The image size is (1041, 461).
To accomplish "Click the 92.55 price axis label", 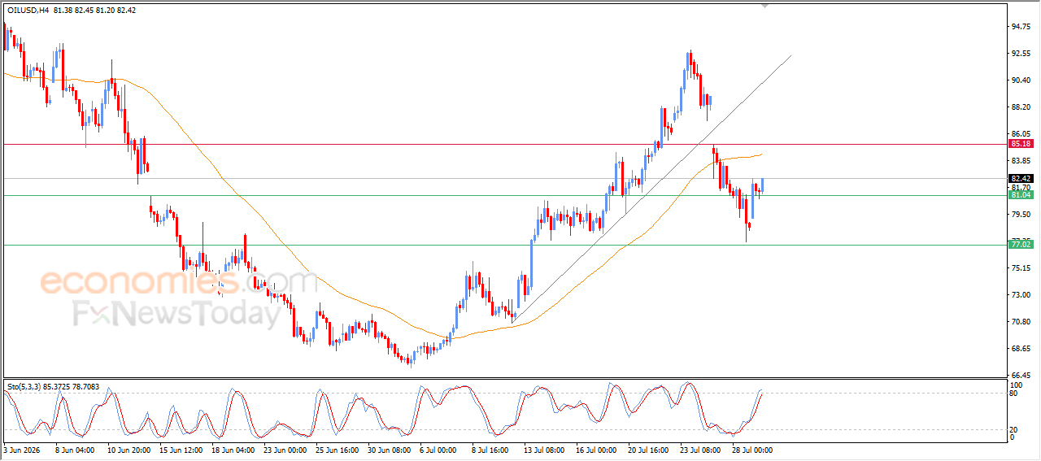I will [1021, 53].
